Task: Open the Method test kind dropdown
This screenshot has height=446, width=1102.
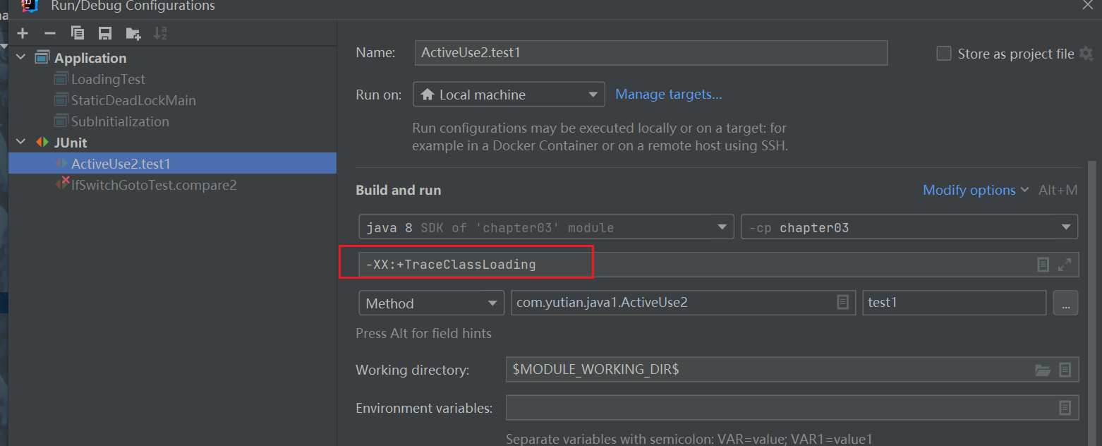Action: (431, 303)
